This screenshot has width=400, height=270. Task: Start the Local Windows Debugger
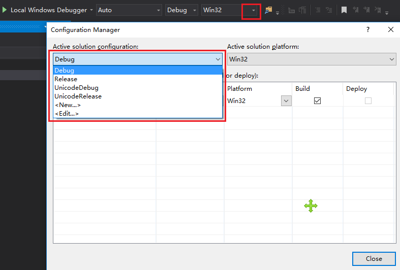pos(5,10)
